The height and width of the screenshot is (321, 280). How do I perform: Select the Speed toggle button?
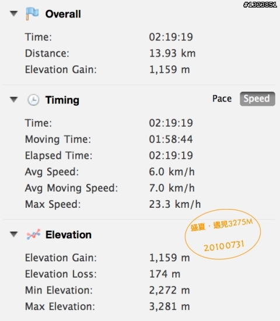click(257, 99)
